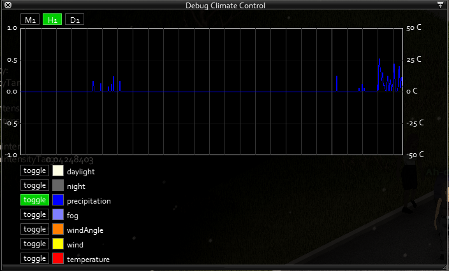
Task: Click the '-25 C' axis label
Action: point(415,123)
